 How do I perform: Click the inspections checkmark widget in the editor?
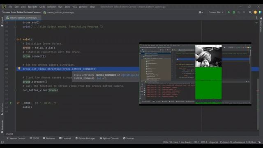(x=256, y=23)
